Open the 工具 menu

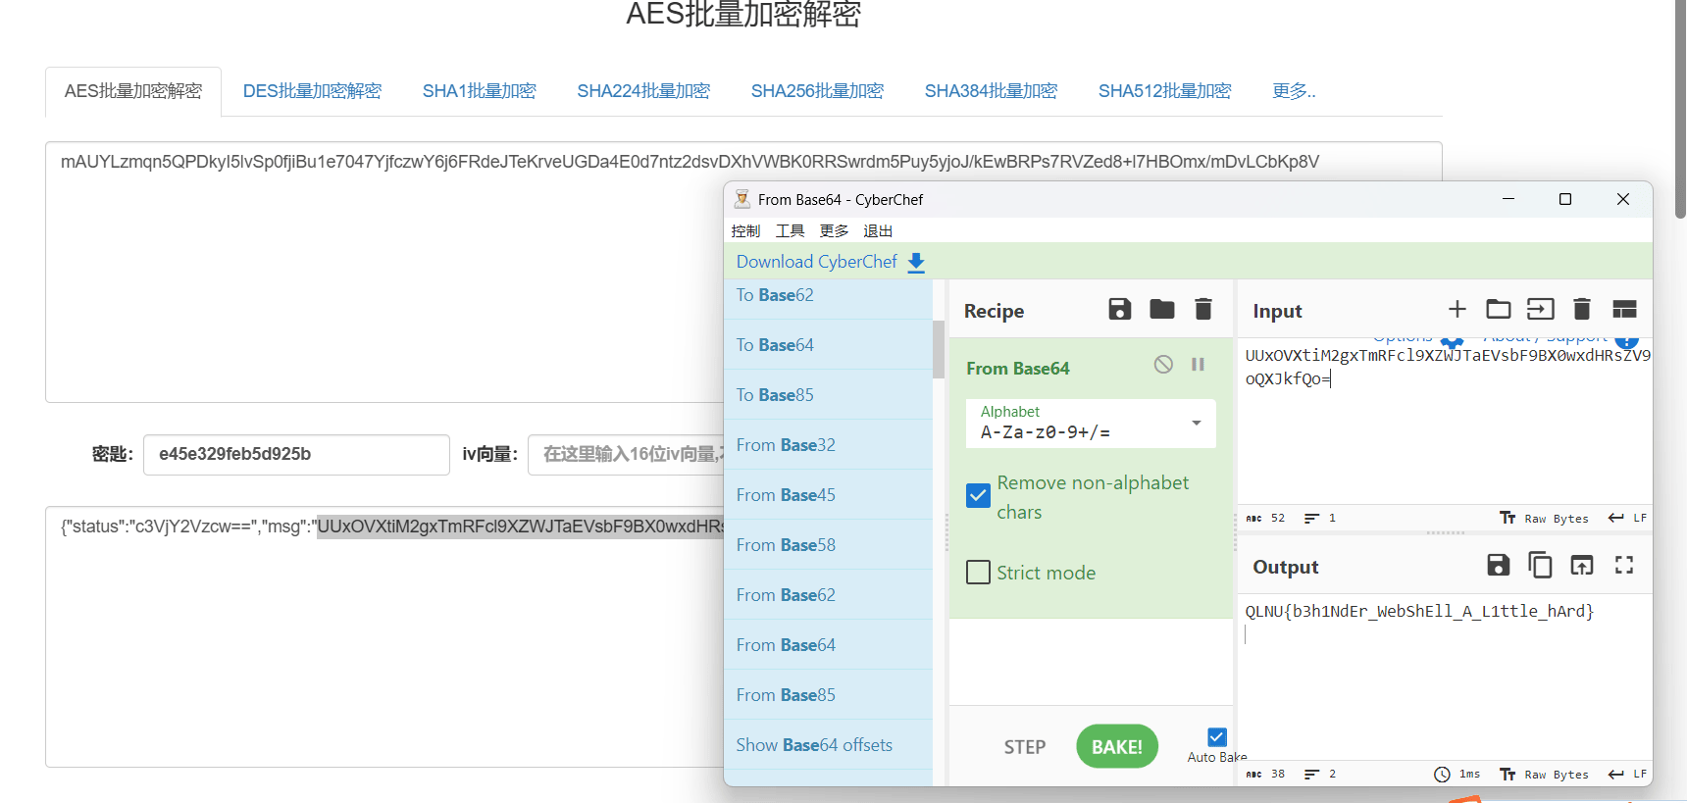coord(790,231)
